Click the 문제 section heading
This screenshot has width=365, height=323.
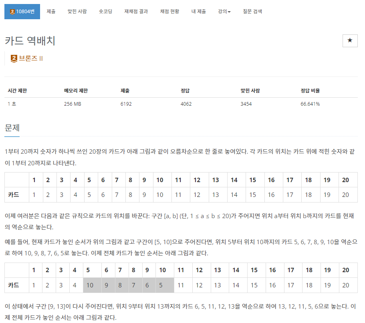(x=12, y=128)
